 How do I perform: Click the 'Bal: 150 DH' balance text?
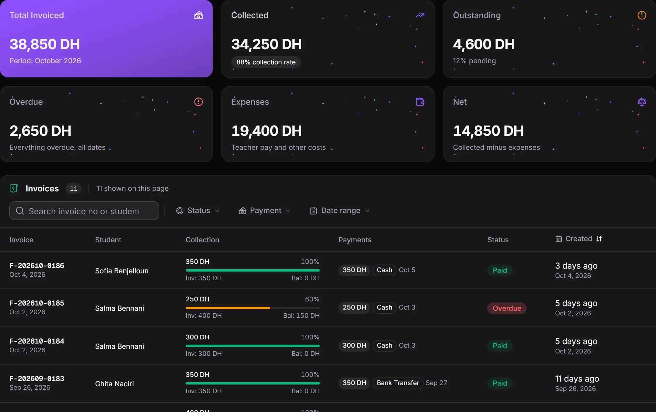(x=301, y=315)
